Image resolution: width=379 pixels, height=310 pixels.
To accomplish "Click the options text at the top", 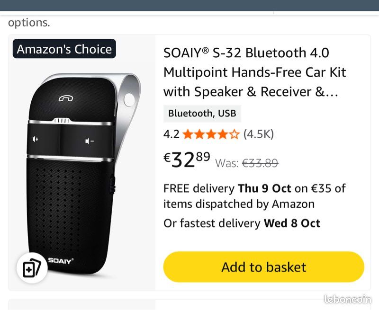I will 29,22.
